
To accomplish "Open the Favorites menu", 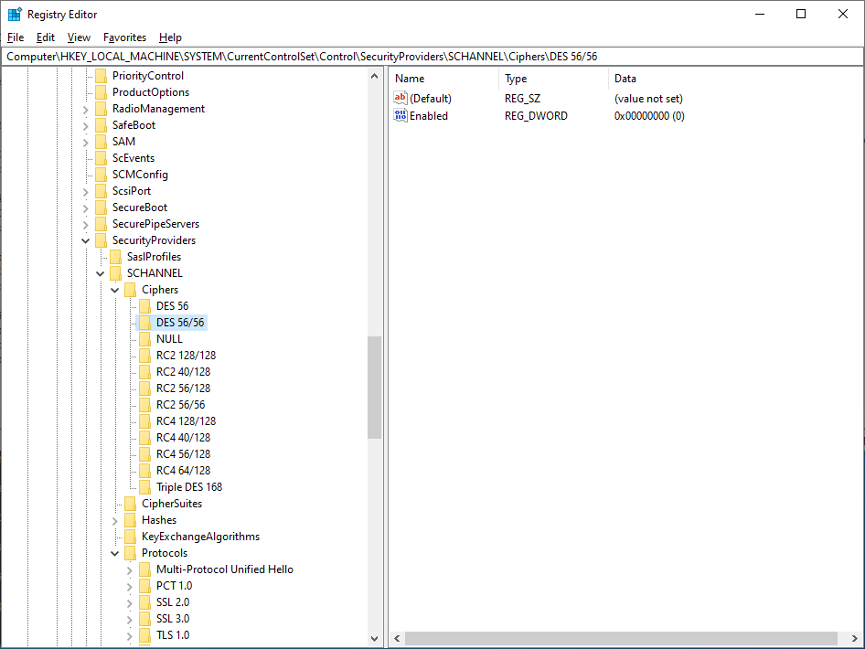I will [124, 37].
